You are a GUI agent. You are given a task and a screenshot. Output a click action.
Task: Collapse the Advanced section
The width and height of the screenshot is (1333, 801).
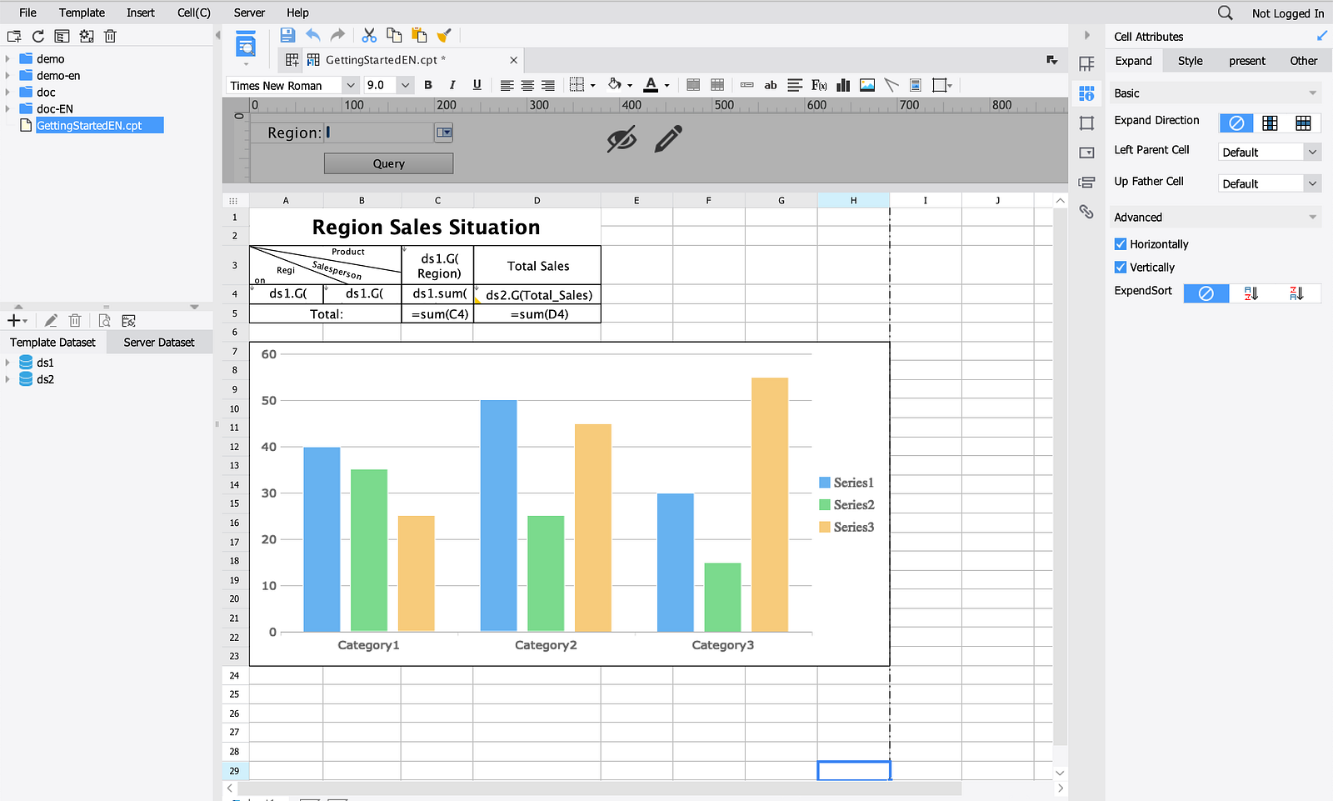[x=1312, y=218]
